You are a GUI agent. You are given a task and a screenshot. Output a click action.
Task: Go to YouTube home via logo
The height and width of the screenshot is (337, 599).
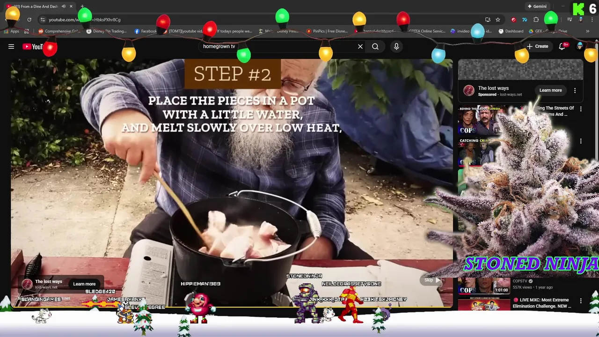point(33,46)
